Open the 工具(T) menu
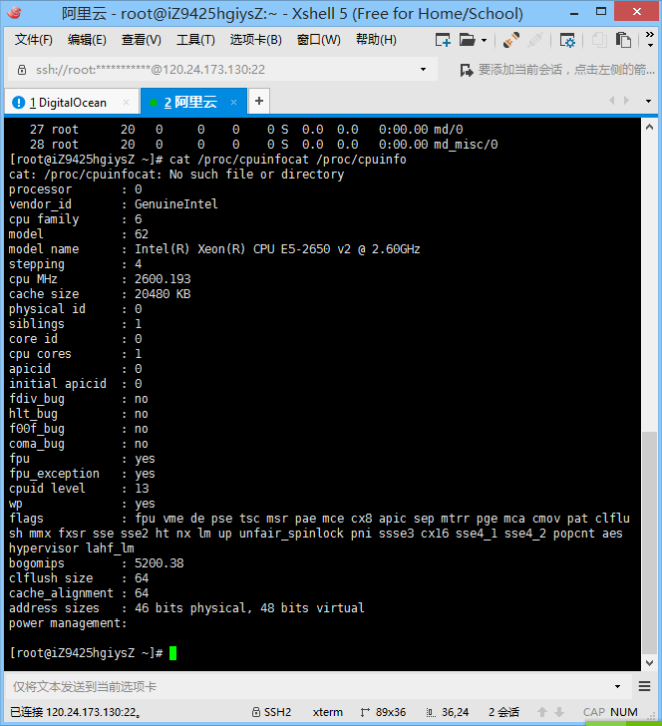The height and width of the screenshot is (726, 662). pos(195,40)
